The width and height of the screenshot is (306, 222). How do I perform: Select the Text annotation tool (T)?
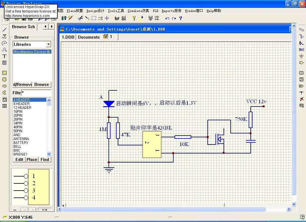[x=4, y=56]
